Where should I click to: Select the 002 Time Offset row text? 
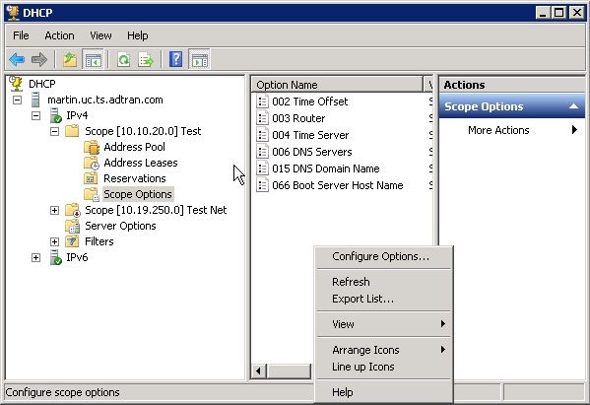tap(309, 101)
